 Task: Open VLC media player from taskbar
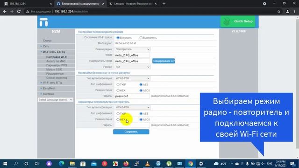[148, 164]
